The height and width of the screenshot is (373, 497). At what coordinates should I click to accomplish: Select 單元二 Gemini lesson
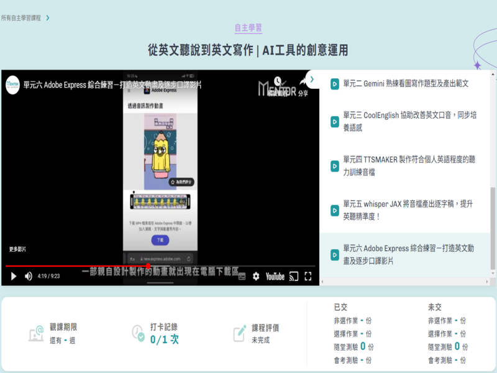406,83
